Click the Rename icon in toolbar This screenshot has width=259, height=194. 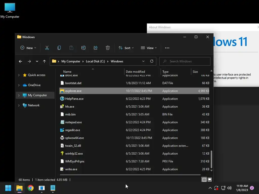point(83,48)
